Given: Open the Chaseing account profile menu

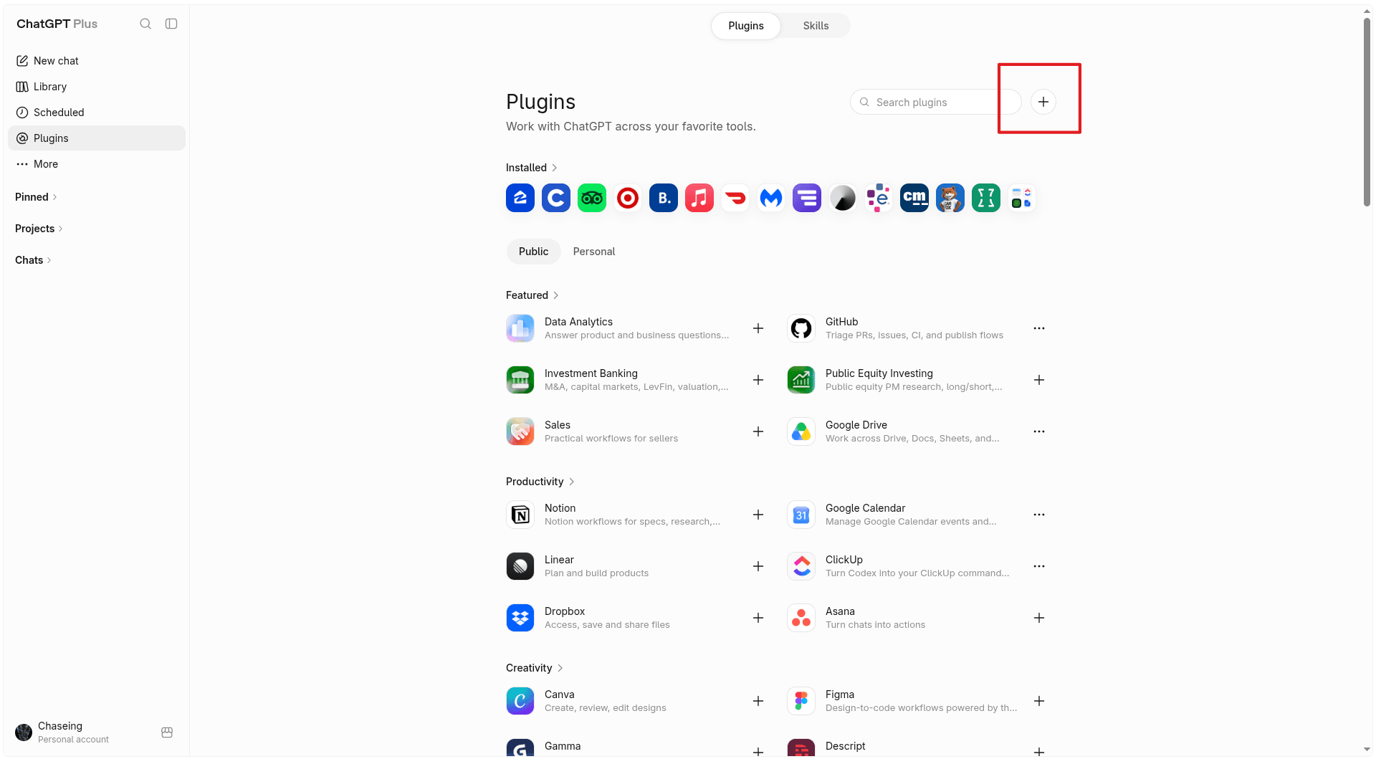Looking at the screenshot, I should (72, 732).
